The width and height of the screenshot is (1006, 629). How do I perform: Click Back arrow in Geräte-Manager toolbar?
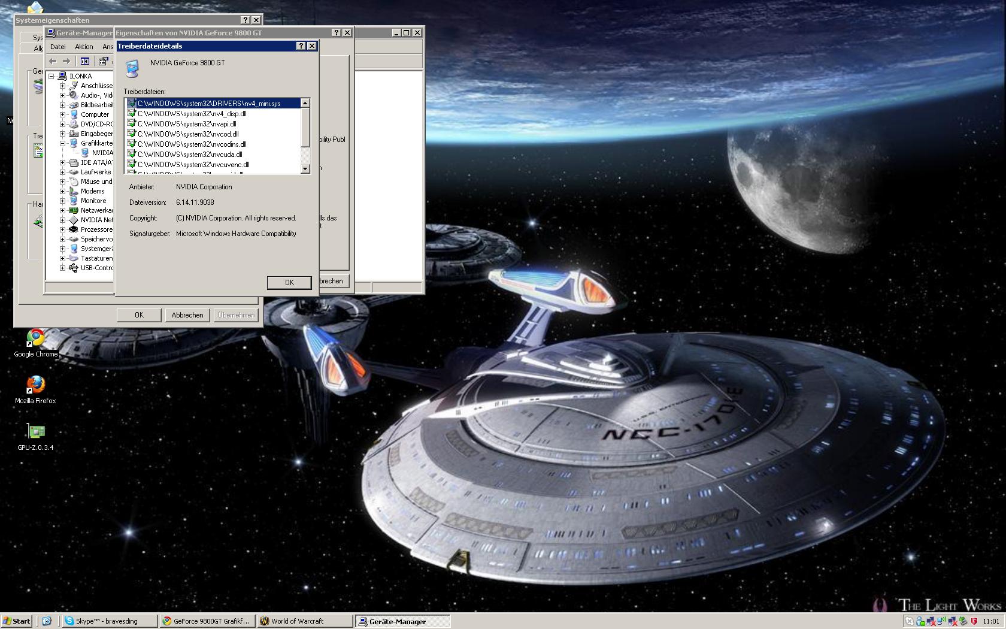[53, 61]
